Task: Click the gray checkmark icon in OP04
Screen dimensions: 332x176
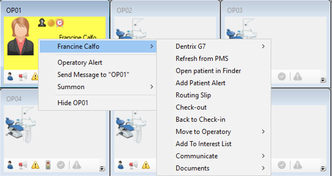Action: click(x=61, y=165)
